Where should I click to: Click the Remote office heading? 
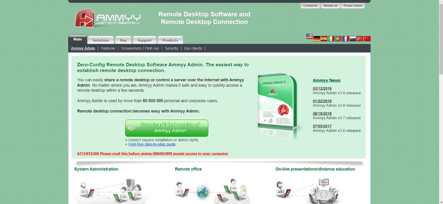(x=188, y=169)
